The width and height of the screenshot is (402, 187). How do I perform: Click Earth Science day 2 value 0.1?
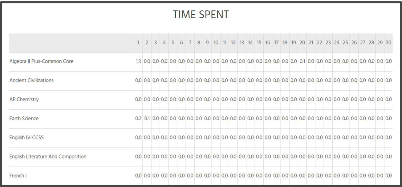(x=147, y=119)
